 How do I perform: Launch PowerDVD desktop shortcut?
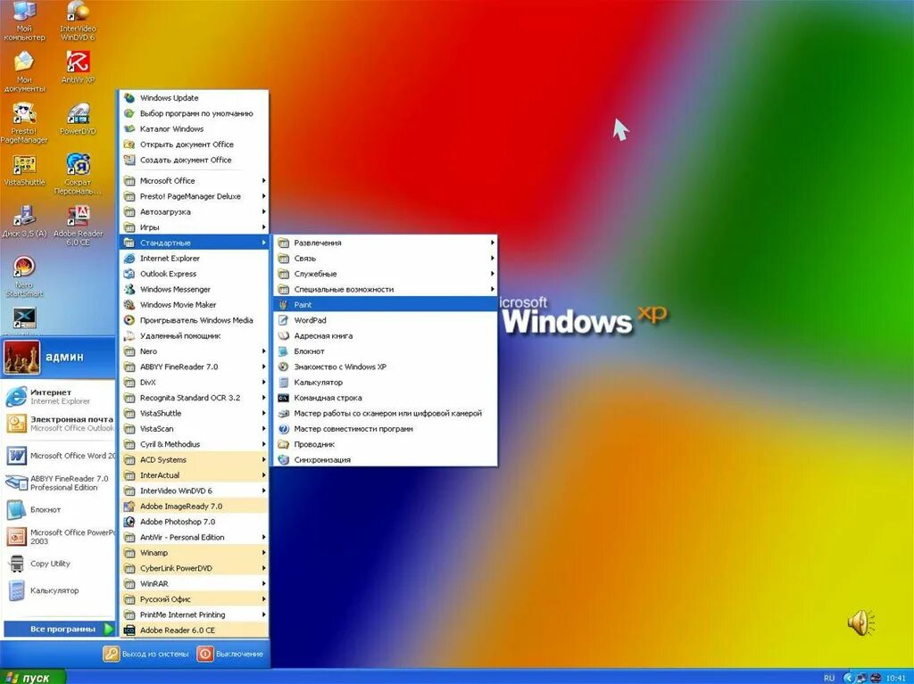tap(78, 119)
